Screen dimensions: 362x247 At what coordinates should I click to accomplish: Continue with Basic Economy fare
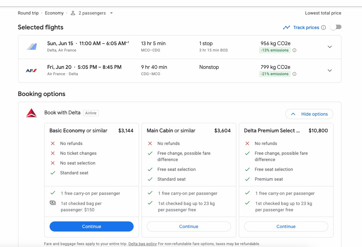92,226
